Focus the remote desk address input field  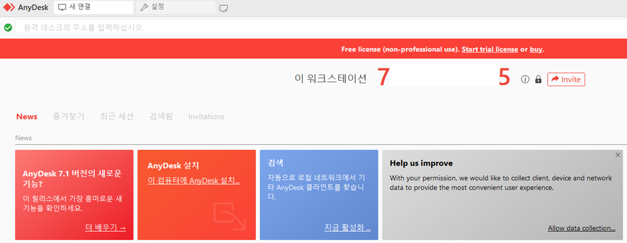click(x=321, y=28)
